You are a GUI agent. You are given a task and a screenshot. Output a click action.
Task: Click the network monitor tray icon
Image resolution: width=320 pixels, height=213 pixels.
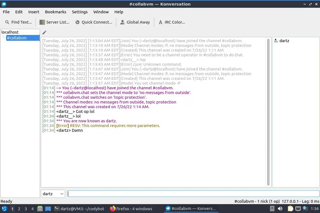298,209
